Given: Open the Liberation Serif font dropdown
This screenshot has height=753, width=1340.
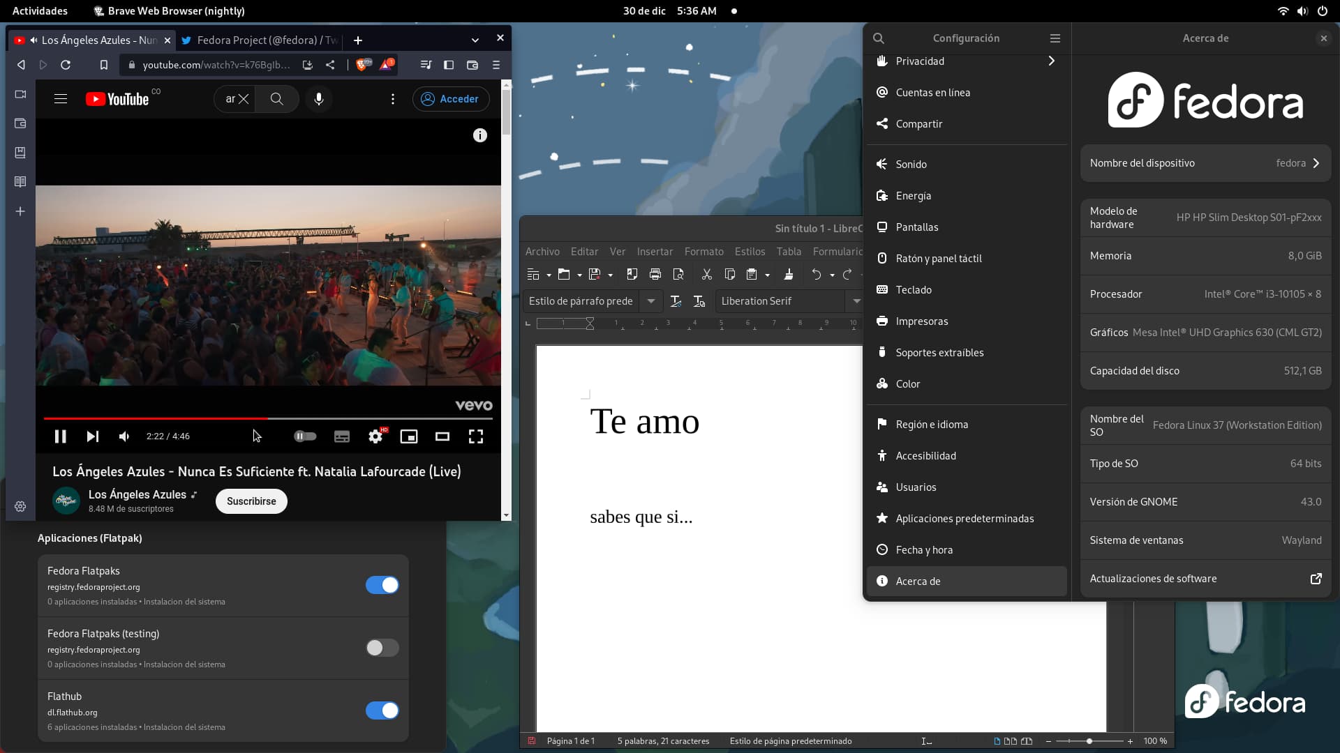Looking at the screenshot, I should (x=856, y=301).
